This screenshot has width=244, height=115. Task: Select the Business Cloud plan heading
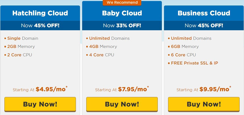click(x=204, y=13)
